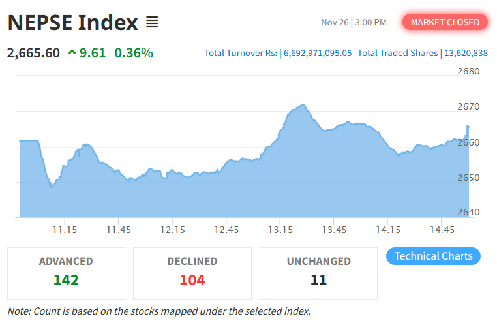Click the note about stock count
The height and width of the screenshot is (325, 497).
click(x=159, y=311)
